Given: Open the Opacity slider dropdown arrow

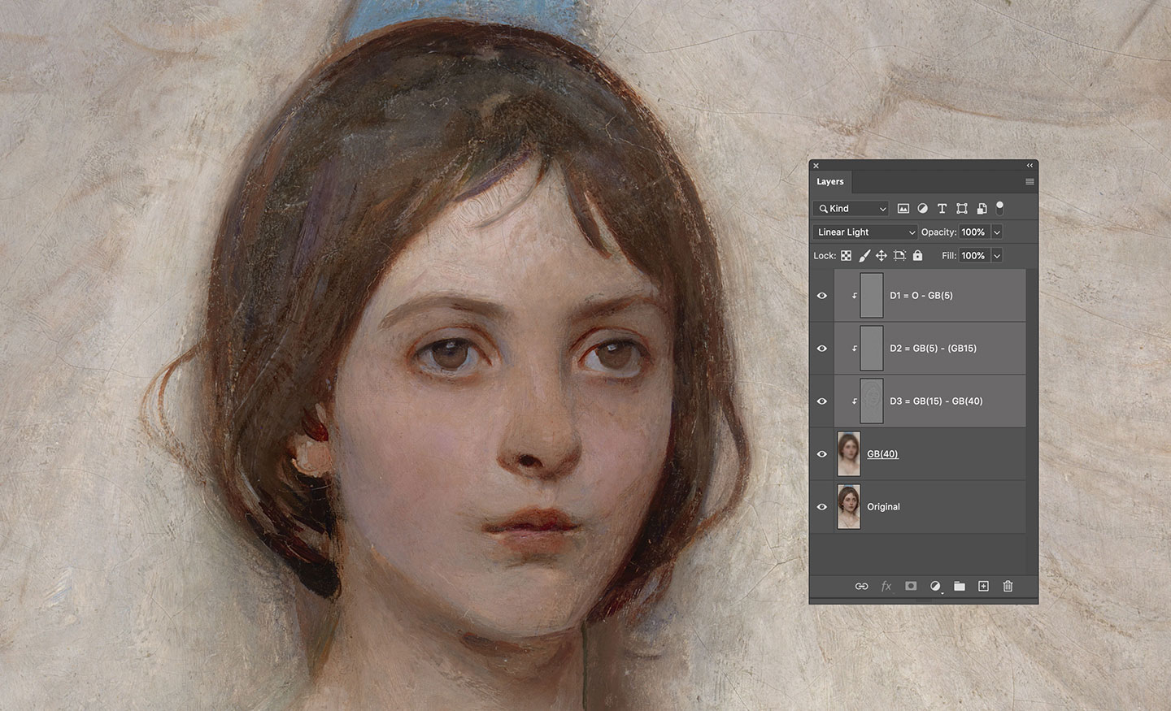Looking at the screenshot, I should [x=997, y=232].
